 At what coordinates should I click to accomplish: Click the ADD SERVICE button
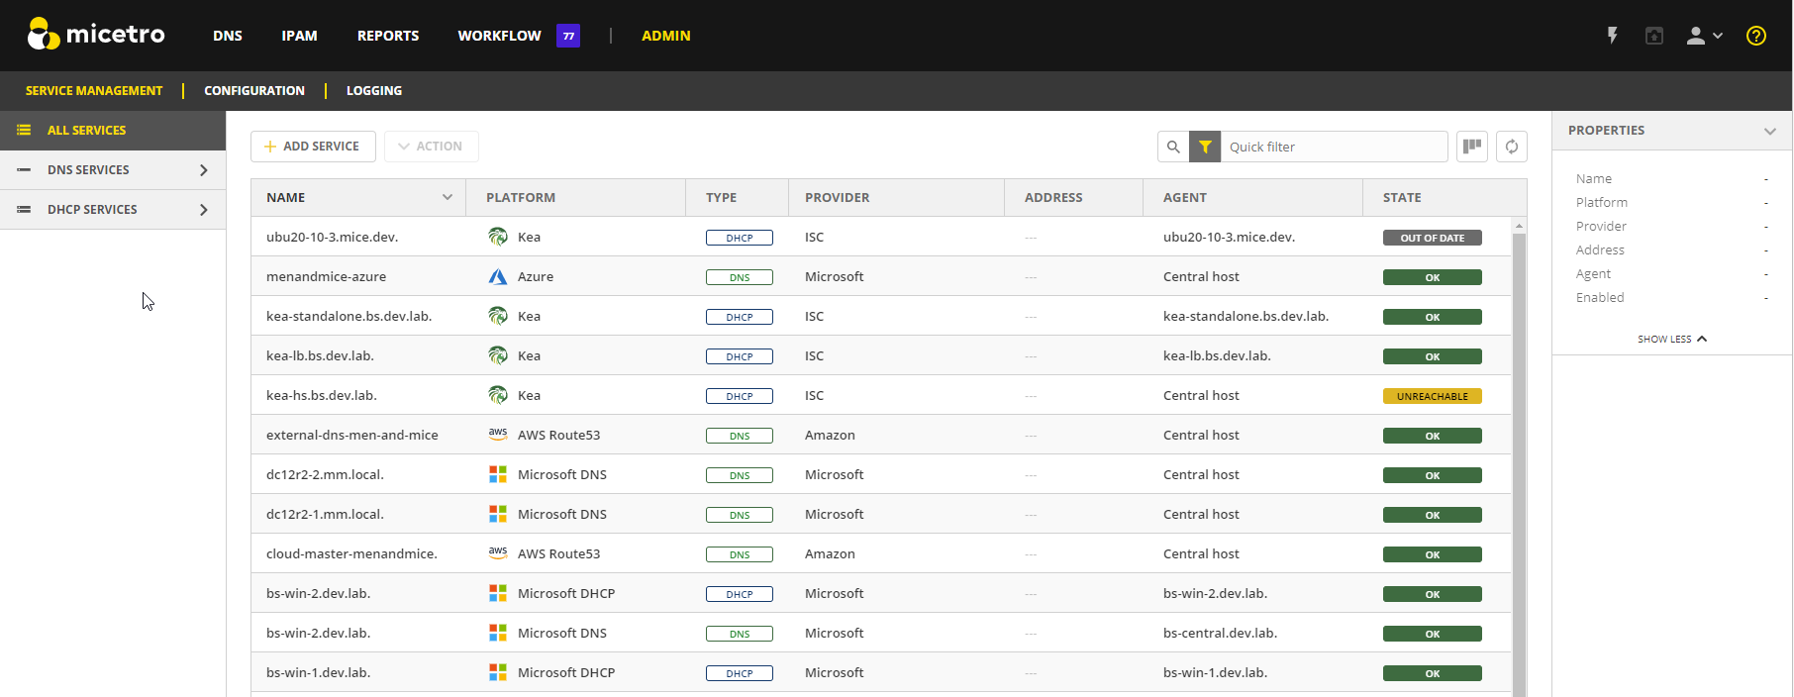(313, 147)
